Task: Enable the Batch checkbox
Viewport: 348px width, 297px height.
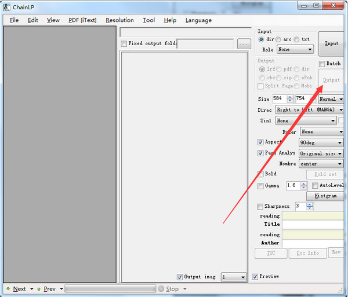Action: pyautogui.click(x=322, y=64)
